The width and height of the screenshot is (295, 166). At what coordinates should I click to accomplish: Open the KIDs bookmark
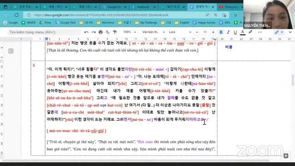(225, 23)
